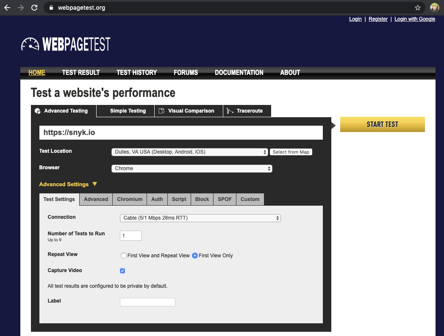The height and width of the screenshot is (336, 444).
Task: Open the Chromium settings tab
Action: coord(130,199)
